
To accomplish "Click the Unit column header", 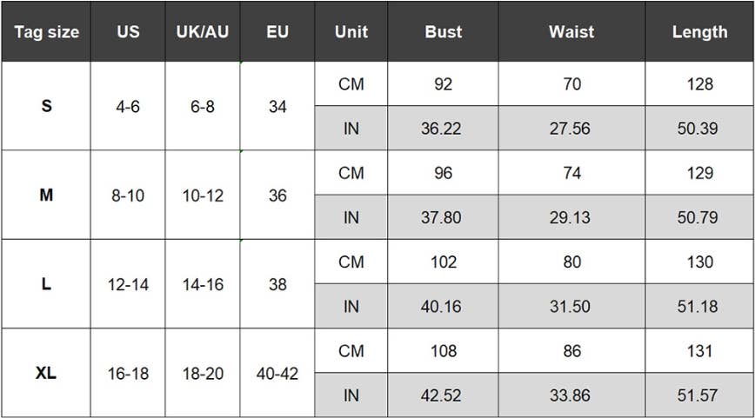I will 351,32.
